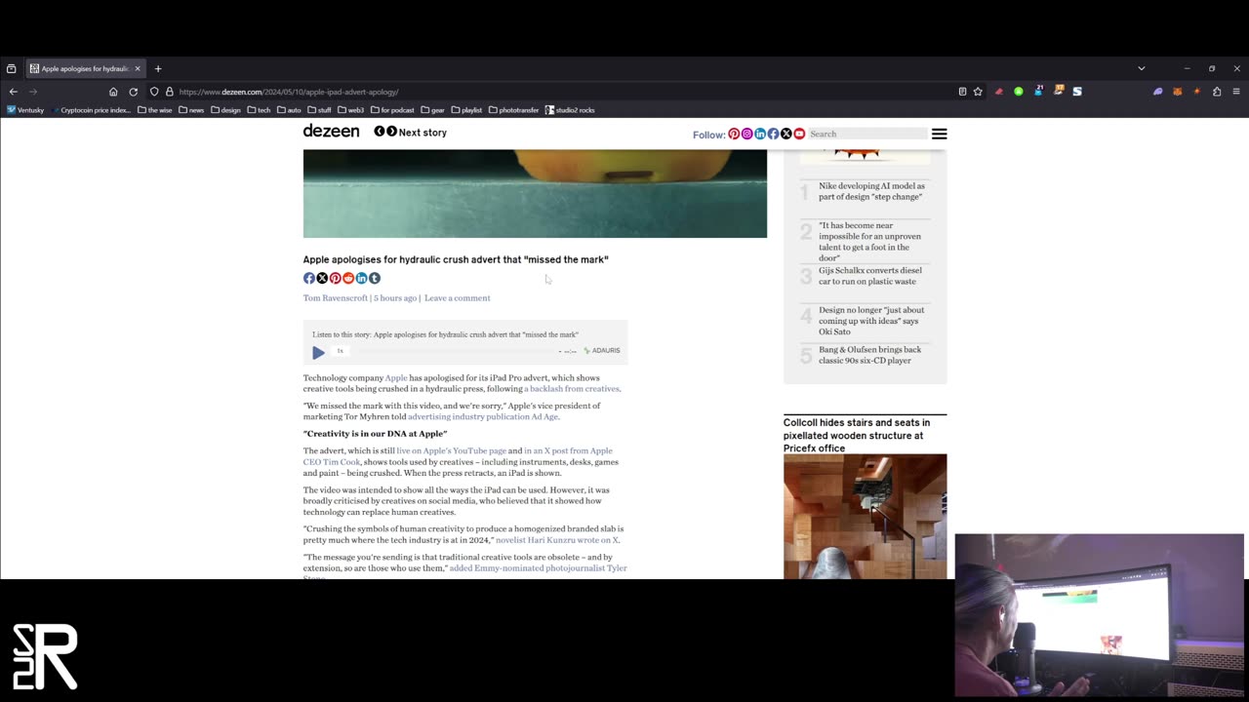
Task: Open Firefox View in the tab bar
Action: pos(11,69)
